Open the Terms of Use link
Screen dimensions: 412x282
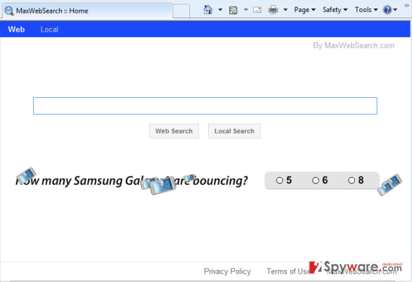(288, 271)
